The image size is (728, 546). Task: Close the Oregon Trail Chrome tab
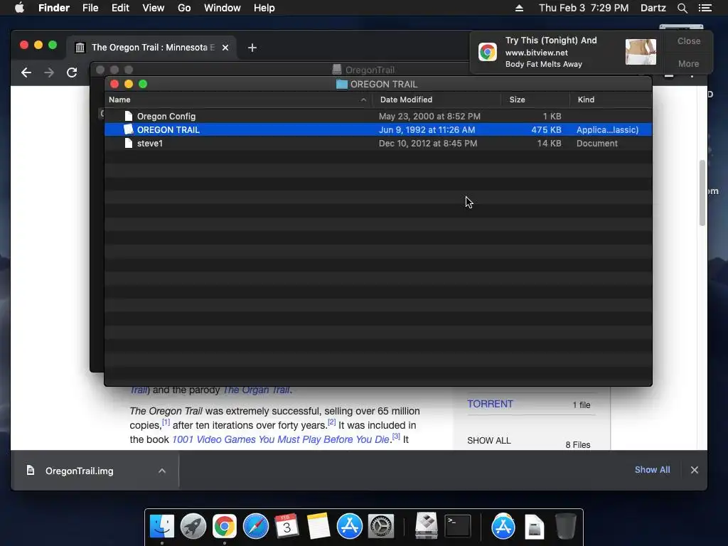[225, 48]
